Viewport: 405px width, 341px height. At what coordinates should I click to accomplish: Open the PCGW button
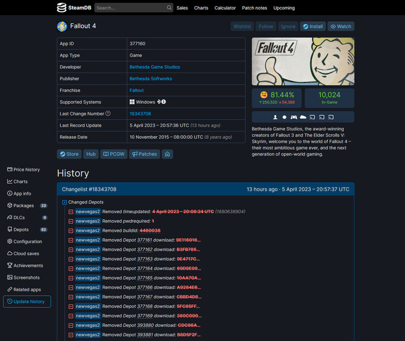point(114,154)
